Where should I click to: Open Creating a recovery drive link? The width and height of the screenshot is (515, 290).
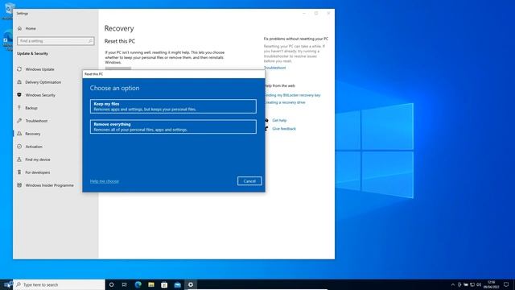click(x=285, y=102)
